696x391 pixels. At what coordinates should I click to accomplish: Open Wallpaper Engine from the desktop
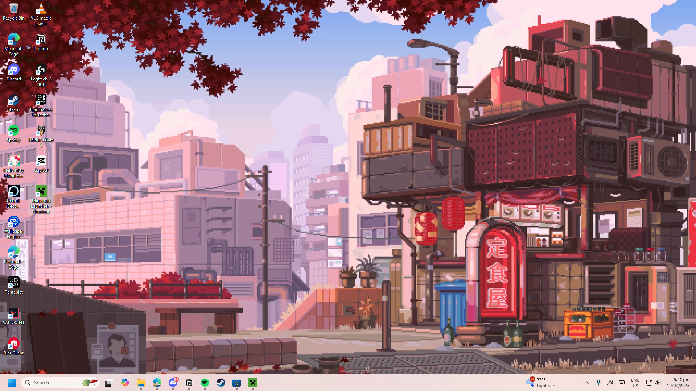tap(13, 221)
